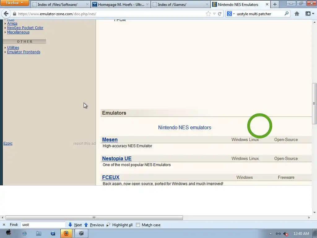
Task: Open the Amiga sidebar link
Action: pyautogui.click(x=12, y=24)
